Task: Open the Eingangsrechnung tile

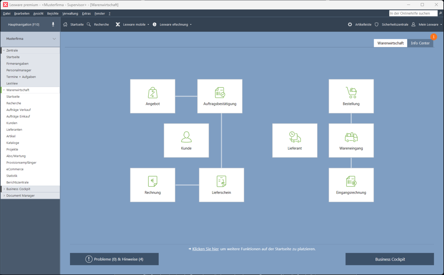Action: 351,185
